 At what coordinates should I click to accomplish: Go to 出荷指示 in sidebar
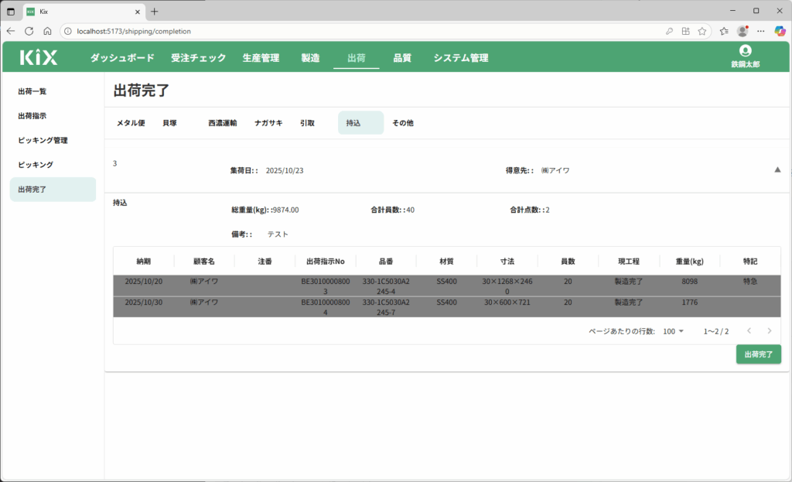point(32,116)
